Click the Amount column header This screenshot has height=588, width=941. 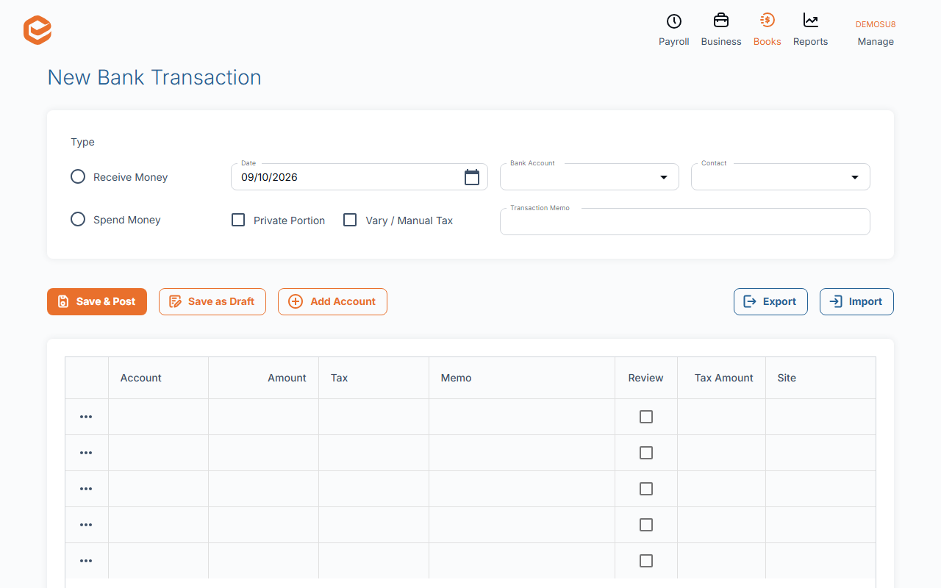(x=263, y=378)
